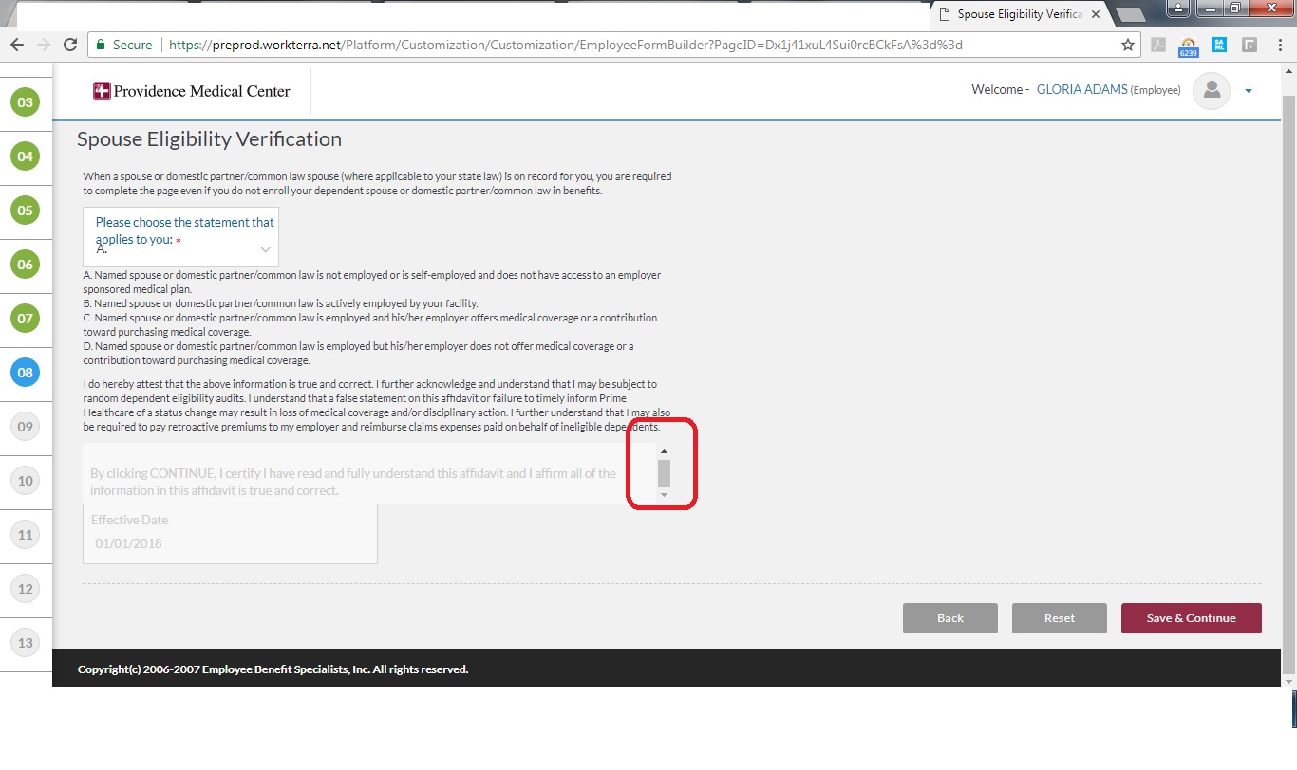1297x770 pixels.
Task: Click the Providence Medical Center logo
Action: point(192,91)
